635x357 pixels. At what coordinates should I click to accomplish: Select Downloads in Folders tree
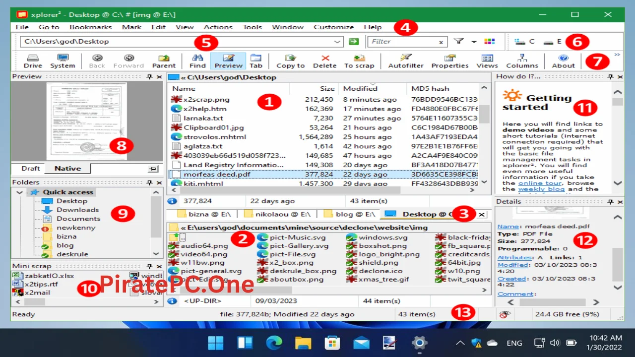77,210
